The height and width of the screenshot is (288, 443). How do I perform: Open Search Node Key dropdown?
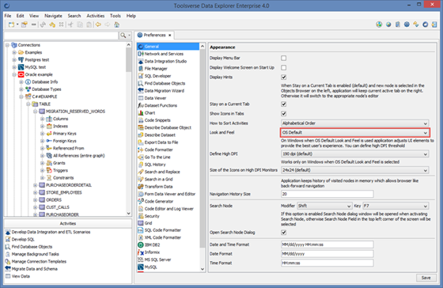click(396, 206)
